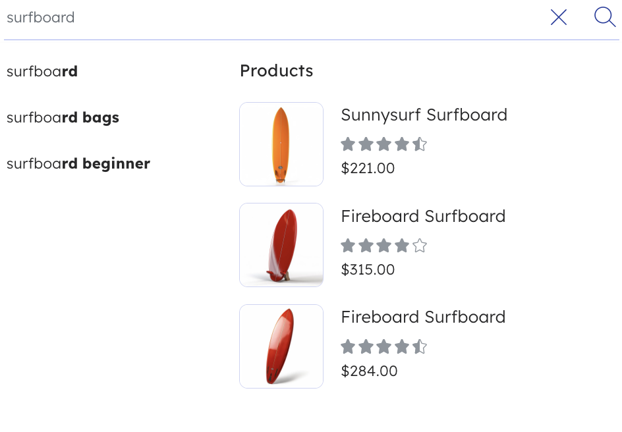Click the half-filled star on the Sunnysurf rating
The image size is (622, 432).
coord(420,144)
